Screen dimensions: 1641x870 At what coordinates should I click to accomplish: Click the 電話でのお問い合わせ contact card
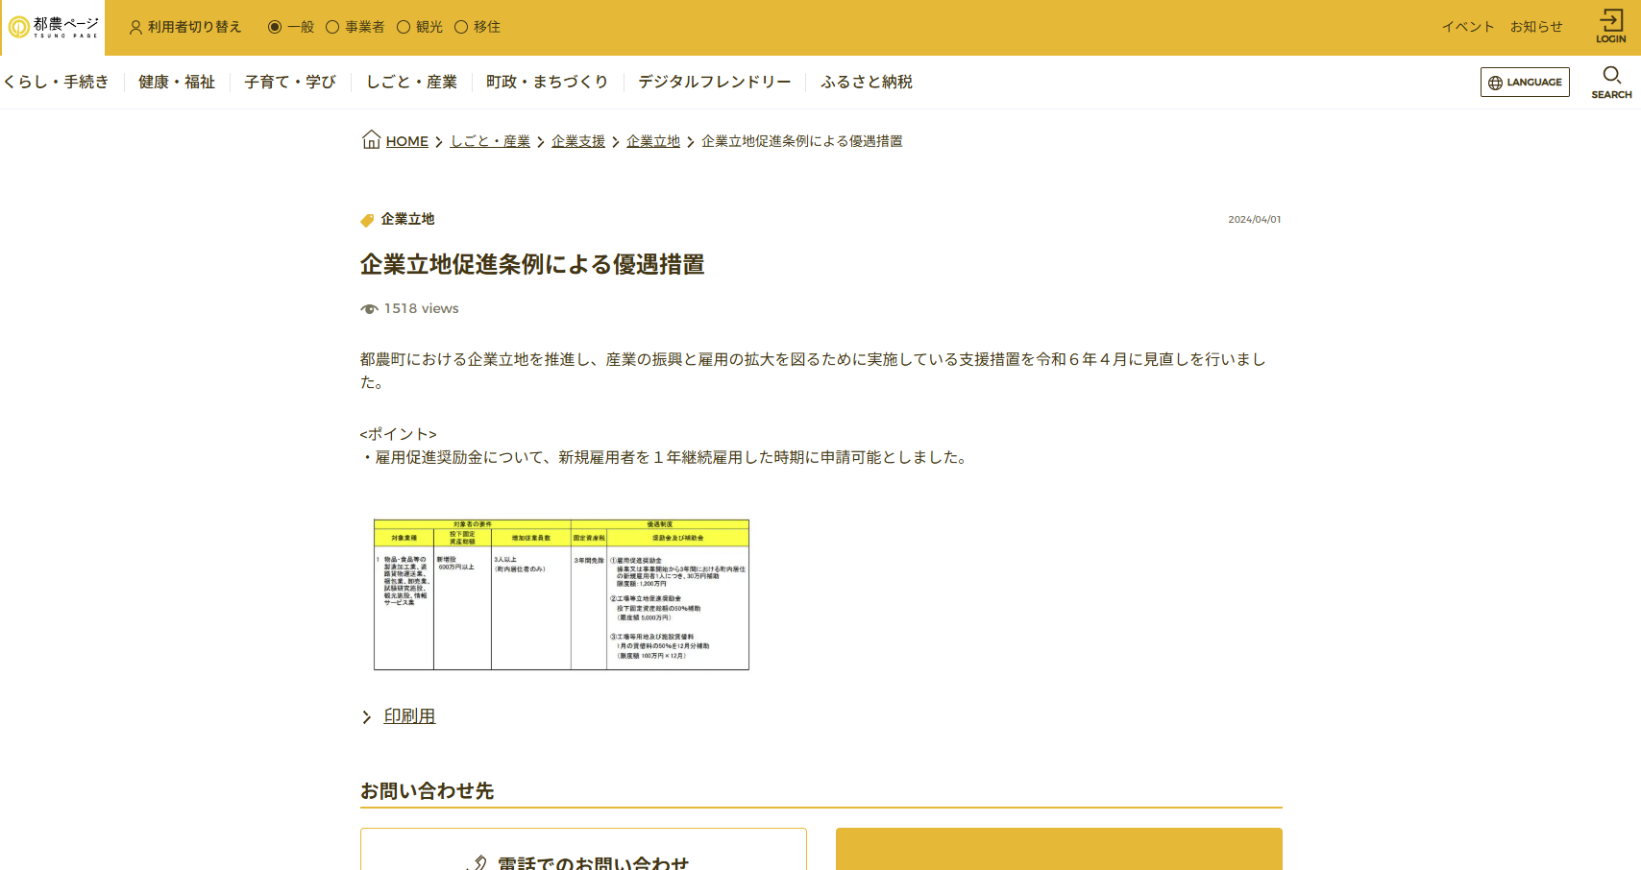pos(583,849)
